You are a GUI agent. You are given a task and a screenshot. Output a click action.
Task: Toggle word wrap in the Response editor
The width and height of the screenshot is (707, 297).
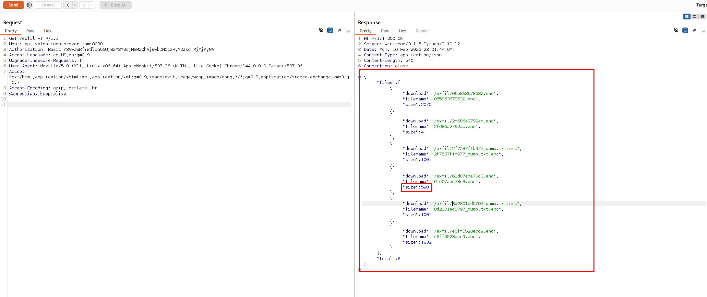[x=685, y=30]
